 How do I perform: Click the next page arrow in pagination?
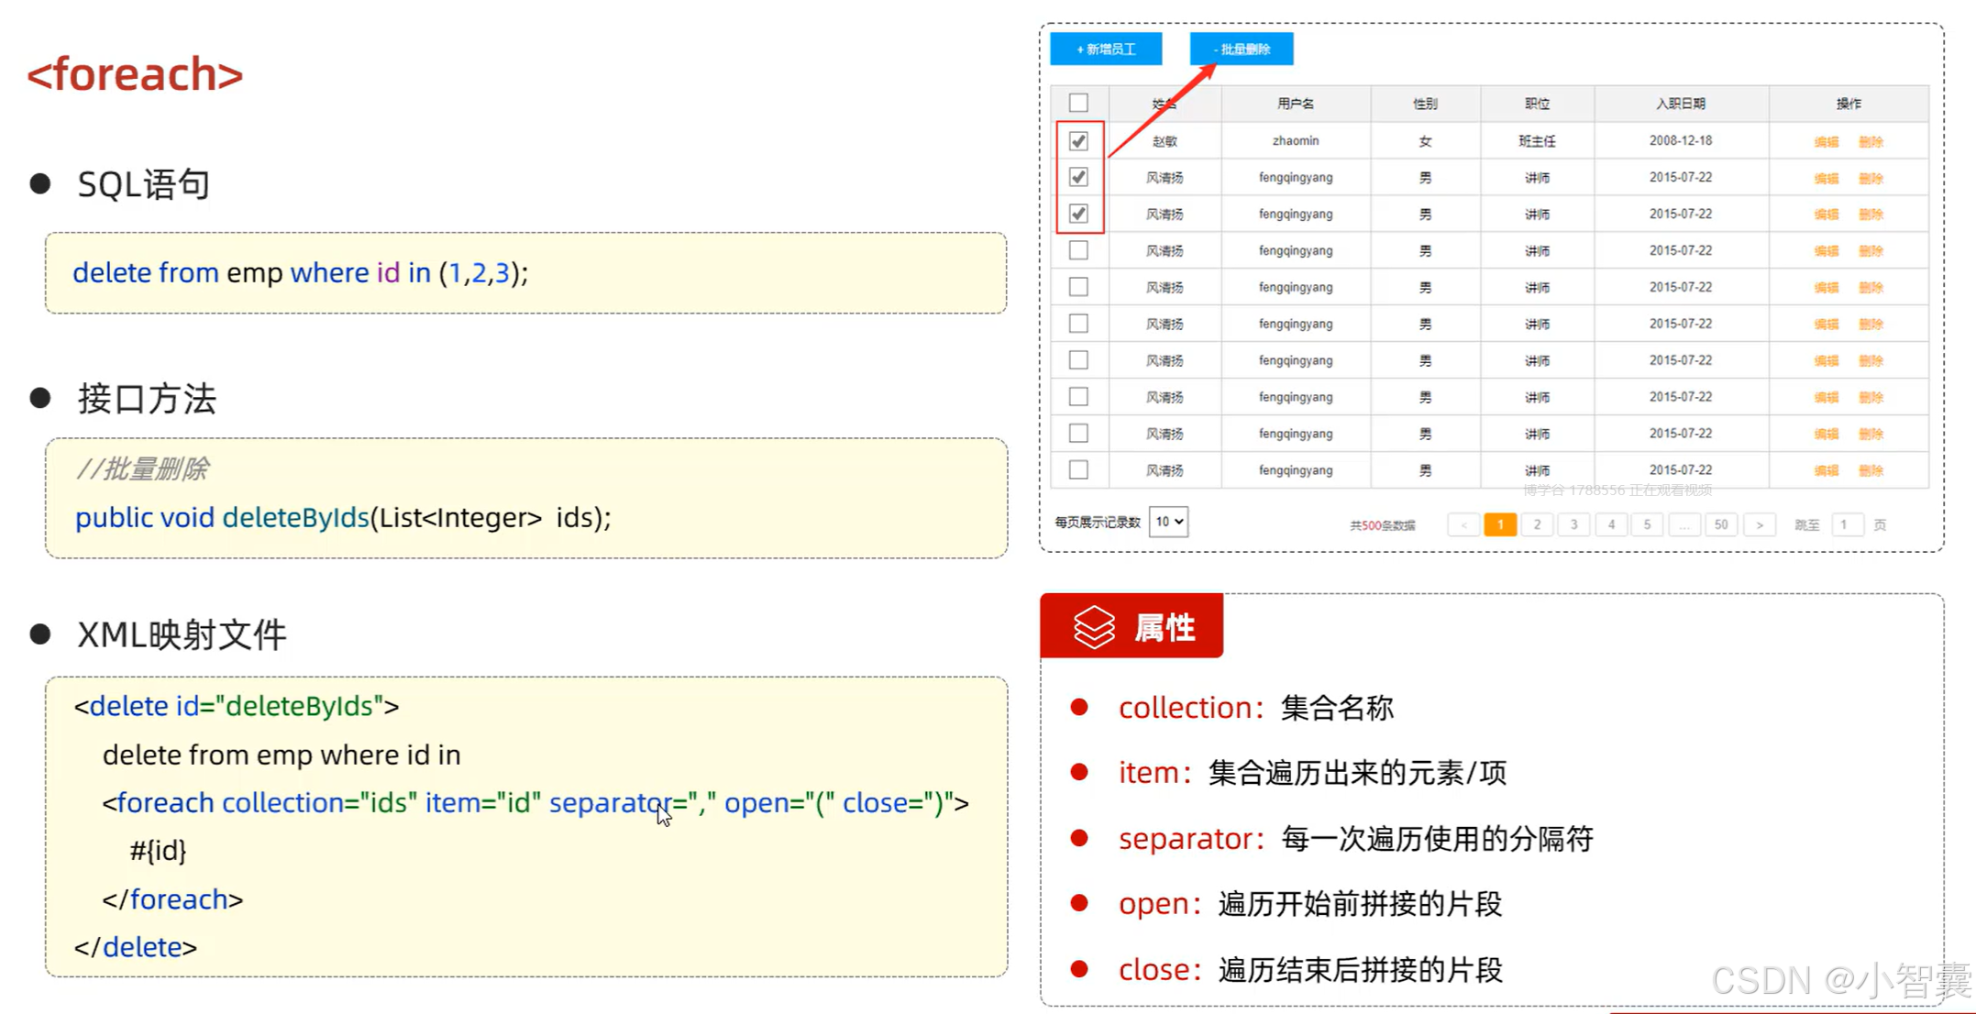click(x=1760, y=524)
